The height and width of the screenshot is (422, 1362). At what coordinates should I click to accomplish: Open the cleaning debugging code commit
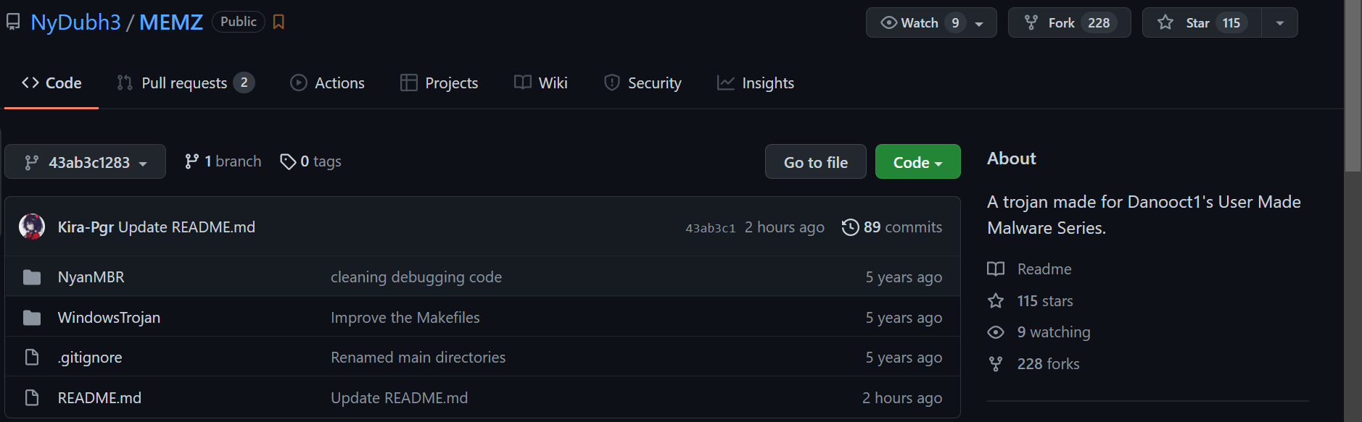click(x=416, y=277)
